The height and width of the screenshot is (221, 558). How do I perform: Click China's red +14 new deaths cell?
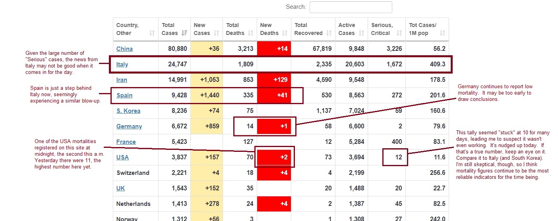[x=274, y=49]
